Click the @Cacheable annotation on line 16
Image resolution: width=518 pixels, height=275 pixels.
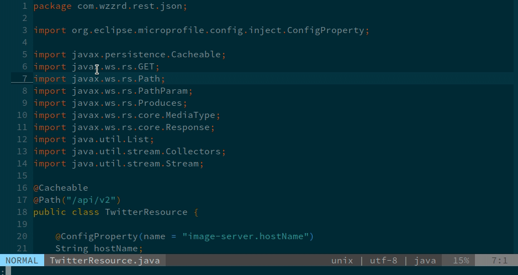click(61, 188)
